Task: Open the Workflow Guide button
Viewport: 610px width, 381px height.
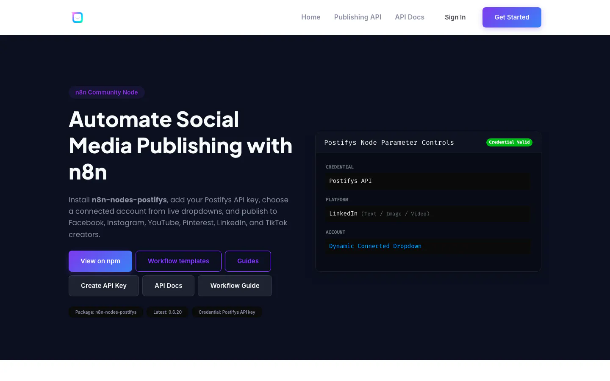Action: (x=235, y=286)
